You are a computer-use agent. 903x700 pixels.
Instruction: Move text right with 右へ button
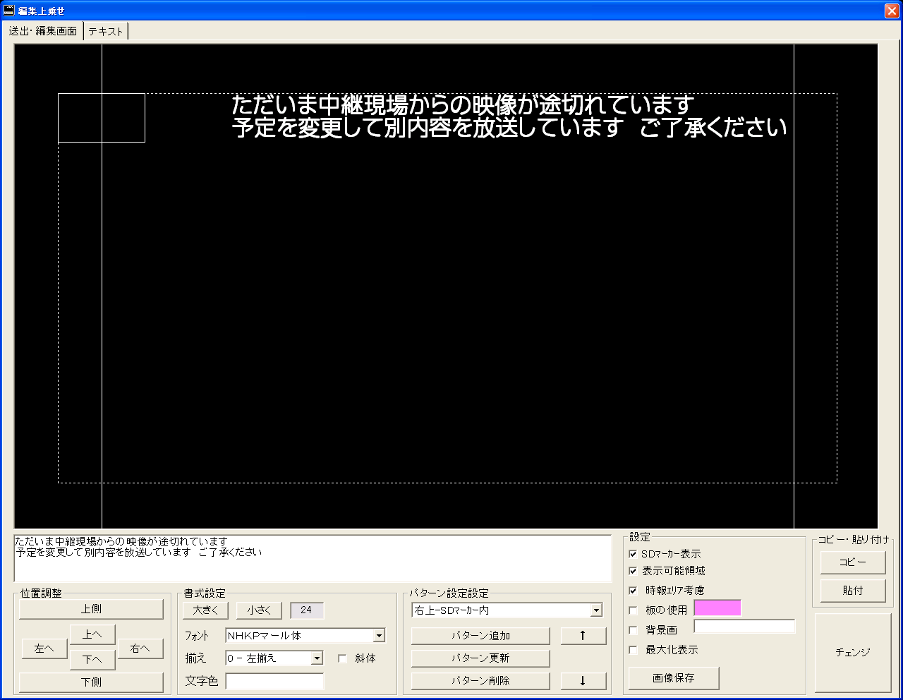pyautogui.click(x=140, y=648)
